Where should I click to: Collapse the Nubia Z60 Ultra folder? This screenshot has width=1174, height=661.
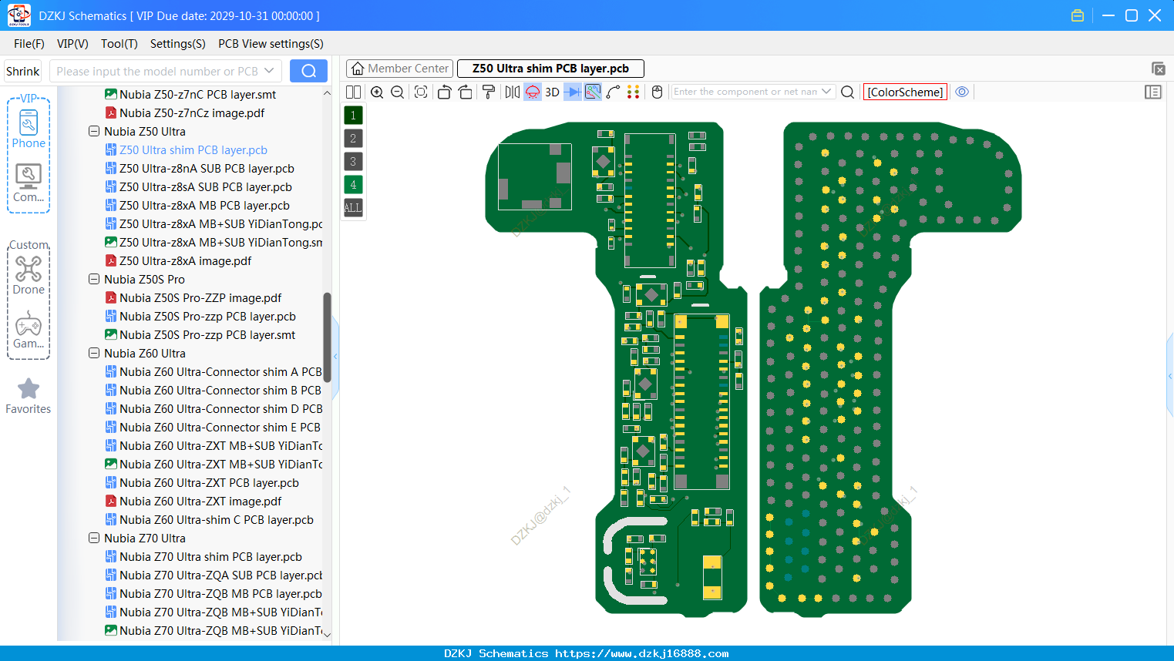pyautogui.click(x=94, y=354)
